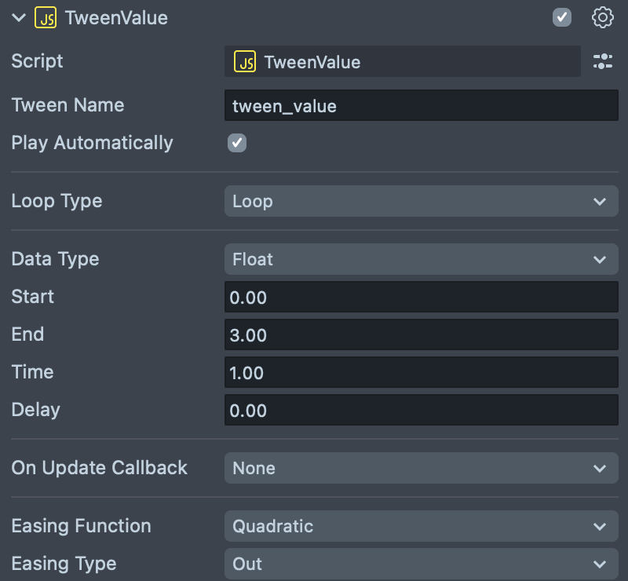Open the Data Type dropdown set to Float

421,259
